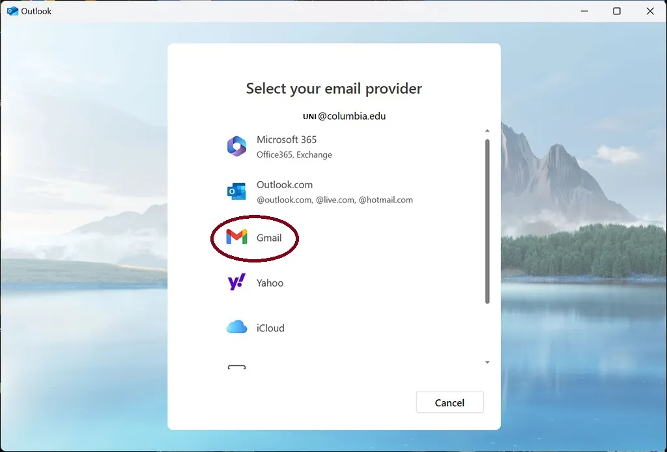Click the Microsoft 365 logo icon

point(236,147)
